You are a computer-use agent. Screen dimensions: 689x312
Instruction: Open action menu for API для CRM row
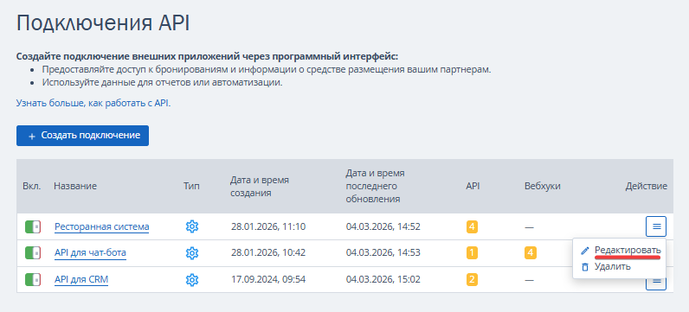pos(656,284)
